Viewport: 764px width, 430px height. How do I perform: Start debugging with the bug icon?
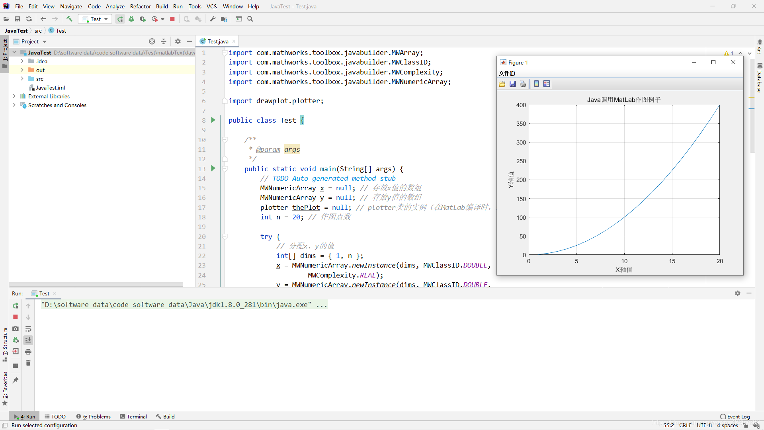coord(131,19)
